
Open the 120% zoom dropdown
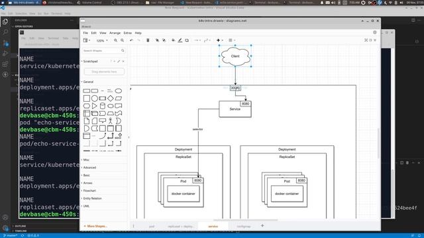click(x=102, y=40)
